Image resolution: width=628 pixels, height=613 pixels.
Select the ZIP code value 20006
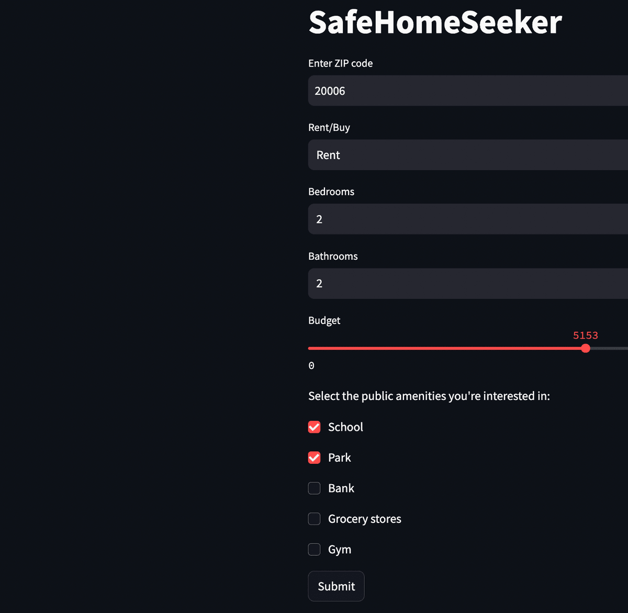tap(329, 91)
